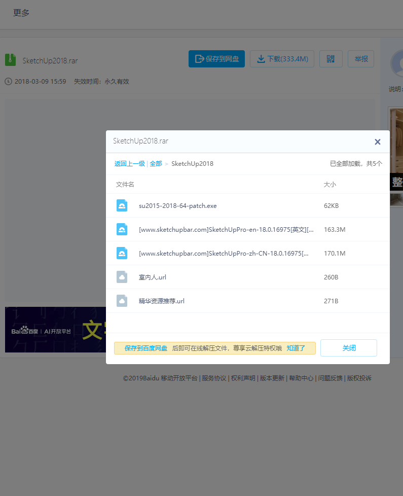Click 全部 breadcrumb link

click(156, 163)
